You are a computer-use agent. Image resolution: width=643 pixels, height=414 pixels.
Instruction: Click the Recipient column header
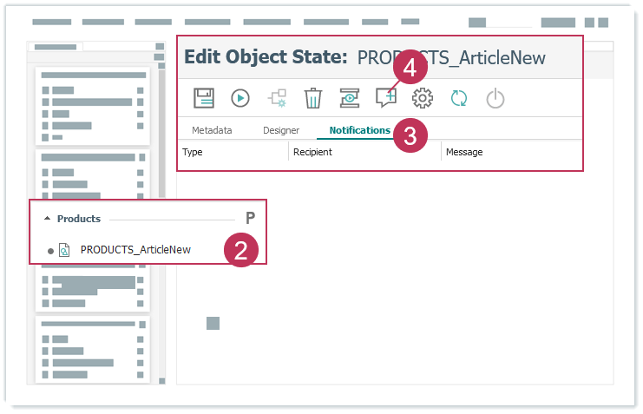312,152
